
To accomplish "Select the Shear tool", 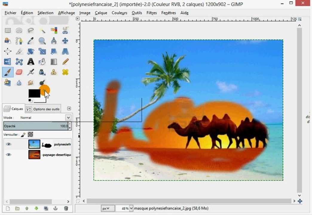I will (54, 51).
